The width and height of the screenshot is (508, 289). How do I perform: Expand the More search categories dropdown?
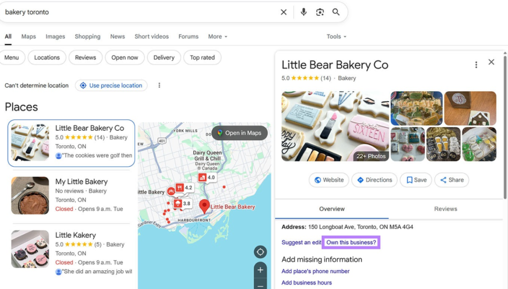click(x=217, y=37)
